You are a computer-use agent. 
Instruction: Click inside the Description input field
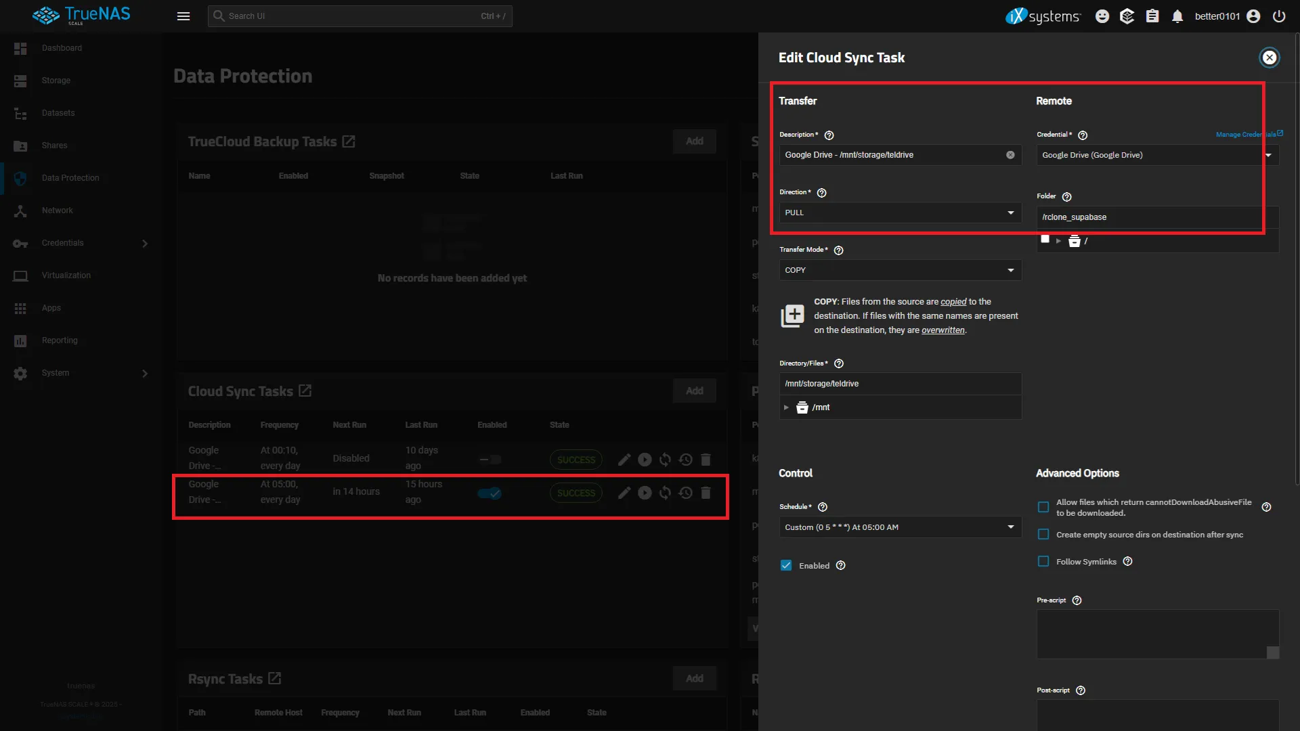(x=887, y=155)
